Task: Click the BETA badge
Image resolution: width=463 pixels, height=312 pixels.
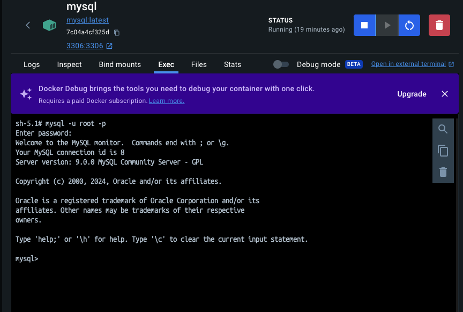Action: pyautogui.click(x=354, y=64)
